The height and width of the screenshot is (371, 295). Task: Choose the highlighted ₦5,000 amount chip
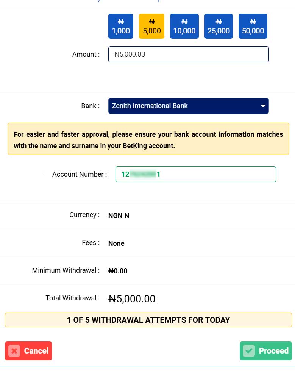pyautogui.click(x=152, y=26)
